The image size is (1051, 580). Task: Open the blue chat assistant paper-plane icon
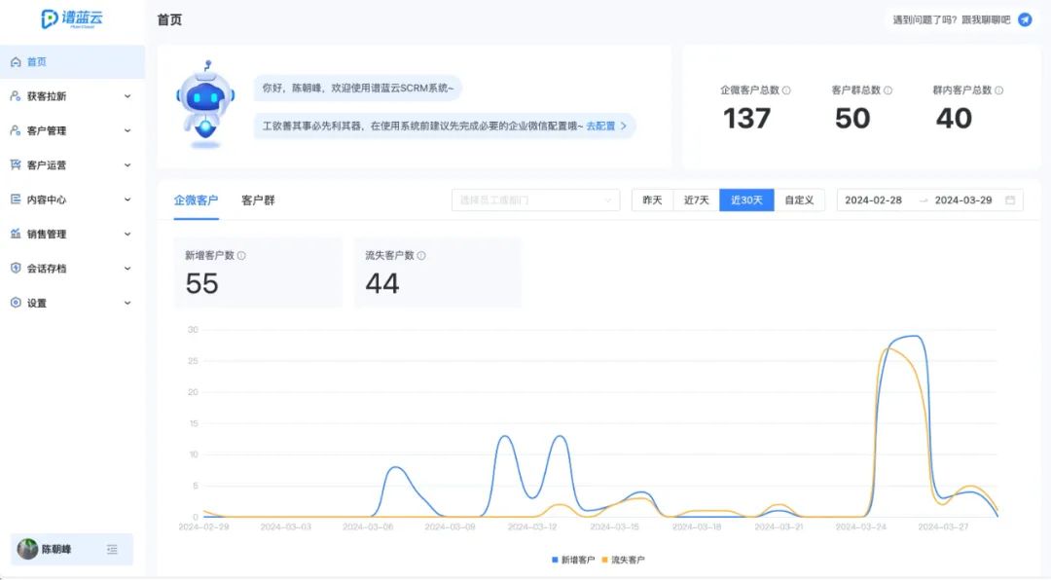click(1025, 20)
